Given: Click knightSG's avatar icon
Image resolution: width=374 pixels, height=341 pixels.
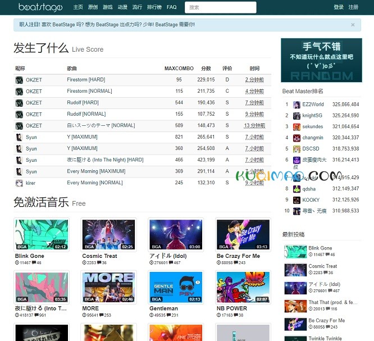Looking at the screenshot, I should [297, 116].
